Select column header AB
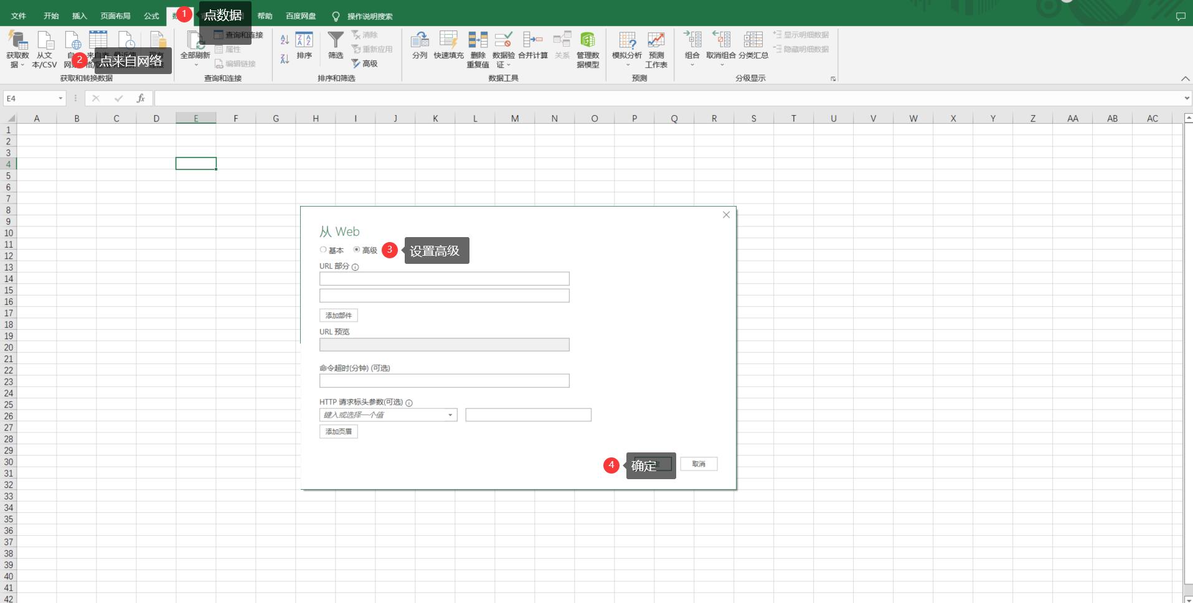 coord(1112,118)
